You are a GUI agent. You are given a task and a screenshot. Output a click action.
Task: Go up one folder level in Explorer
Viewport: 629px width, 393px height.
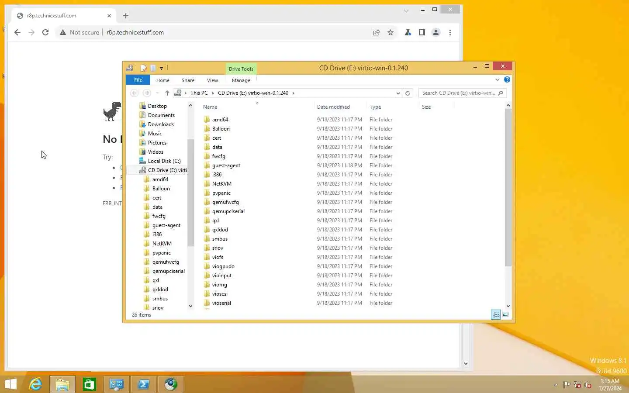pyautogui.click(x=167, y=93)
